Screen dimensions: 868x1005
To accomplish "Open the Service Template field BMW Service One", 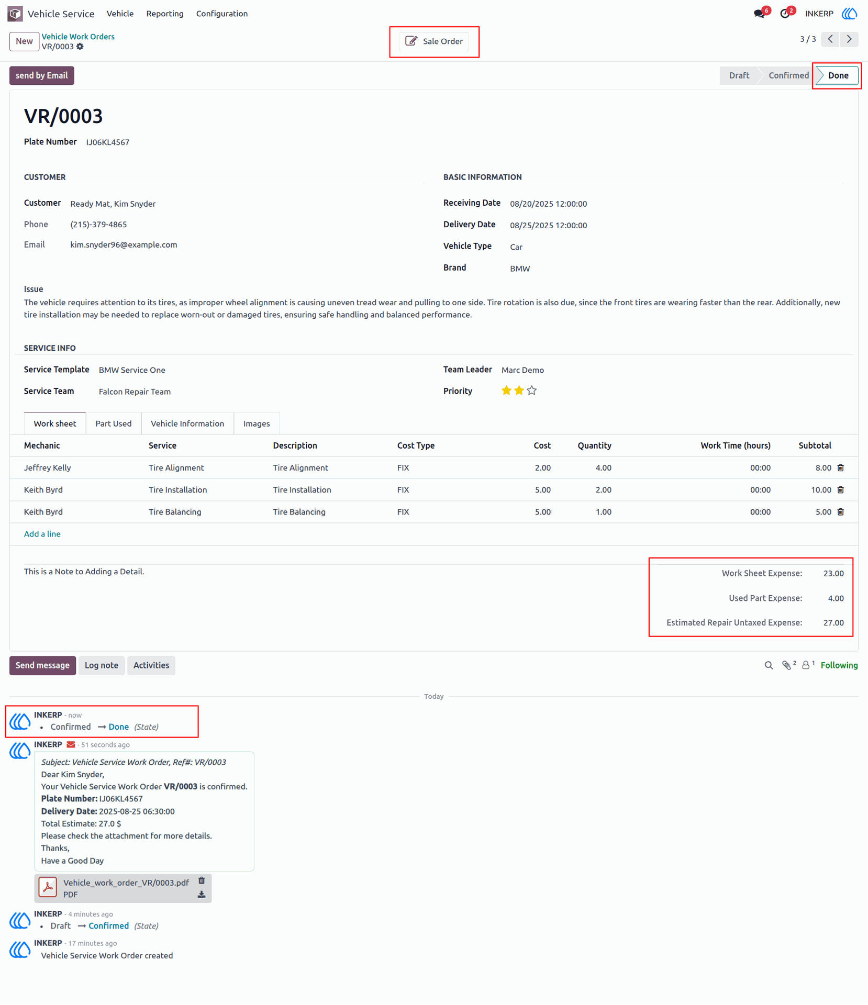I will pos(132,370).
